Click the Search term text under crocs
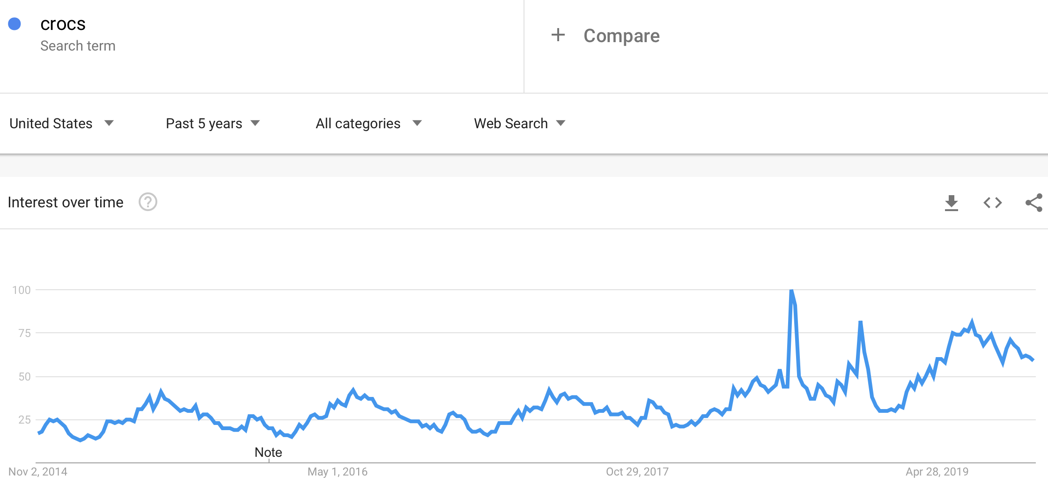1048x483 pixels. coord(78,45)
